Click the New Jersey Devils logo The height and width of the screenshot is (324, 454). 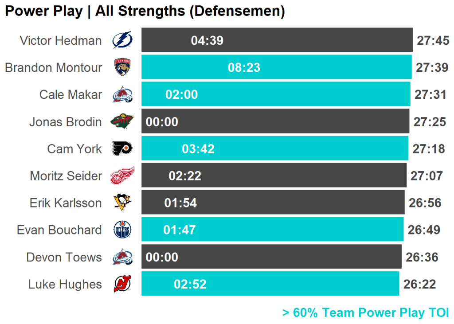click(122, 284)
